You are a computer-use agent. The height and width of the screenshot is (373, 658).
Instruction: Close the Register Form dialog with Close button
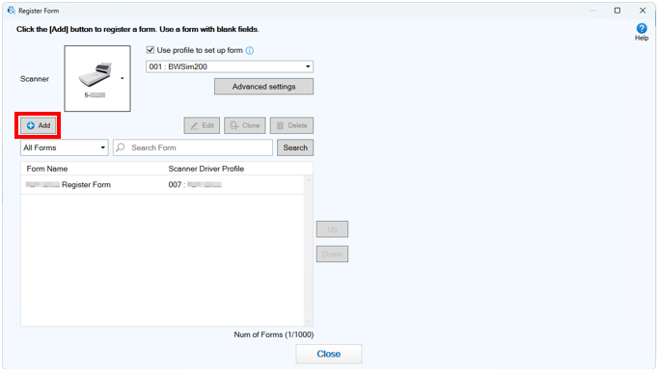tap(329, 354)
